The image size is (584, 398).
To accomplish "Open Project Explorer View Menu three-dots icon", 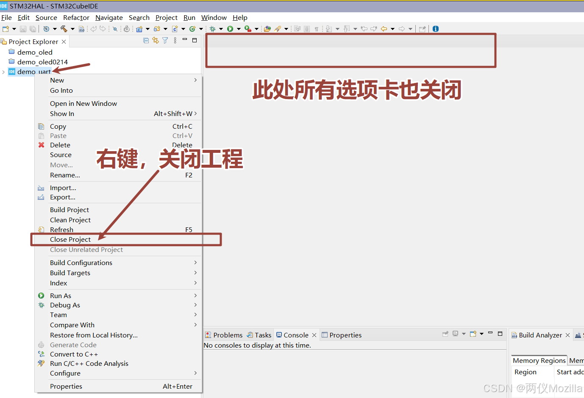I will pos(175,40).
